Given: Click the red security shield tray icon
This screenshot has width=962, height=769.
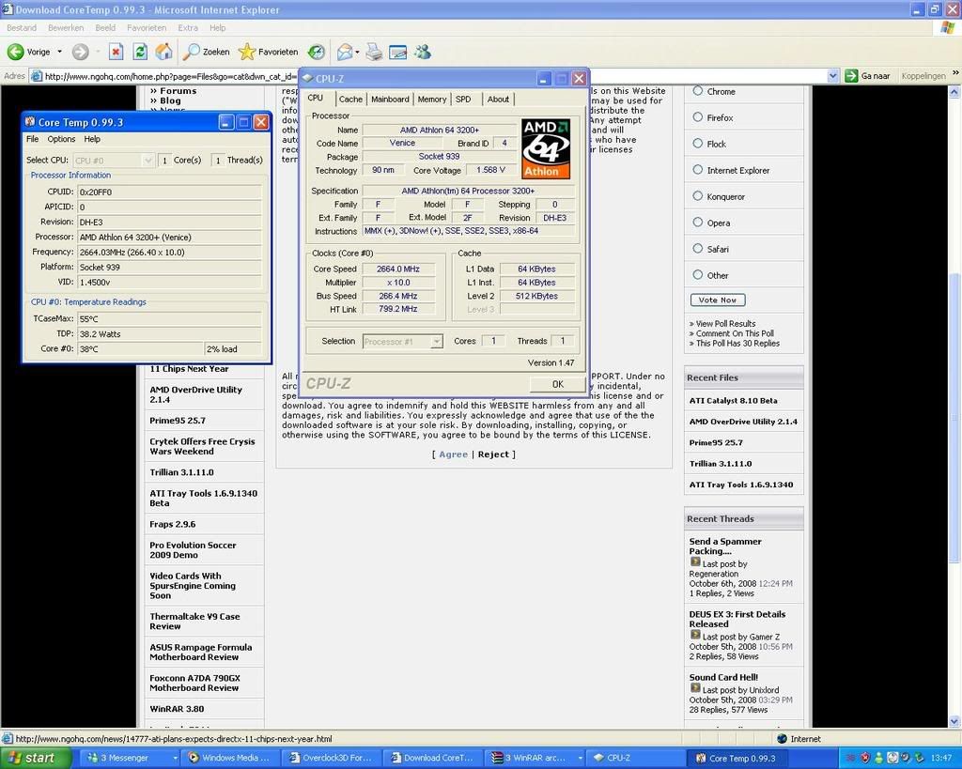Looking at the screenshot, I should pyautogui.click(x=865, y=758).
